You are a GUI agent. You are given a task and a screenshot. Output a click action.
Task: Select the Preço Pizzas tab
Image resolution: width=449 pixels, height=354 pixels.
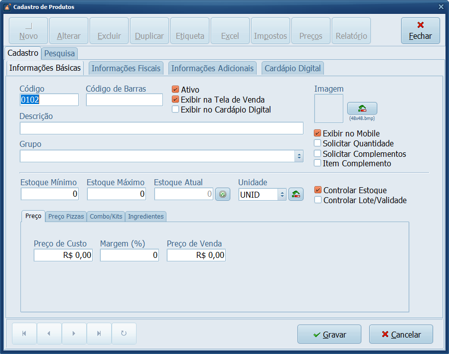coord(66,217)
